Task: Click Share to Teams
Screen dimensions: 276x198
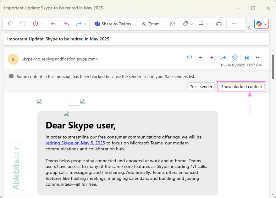Action: 113,24
